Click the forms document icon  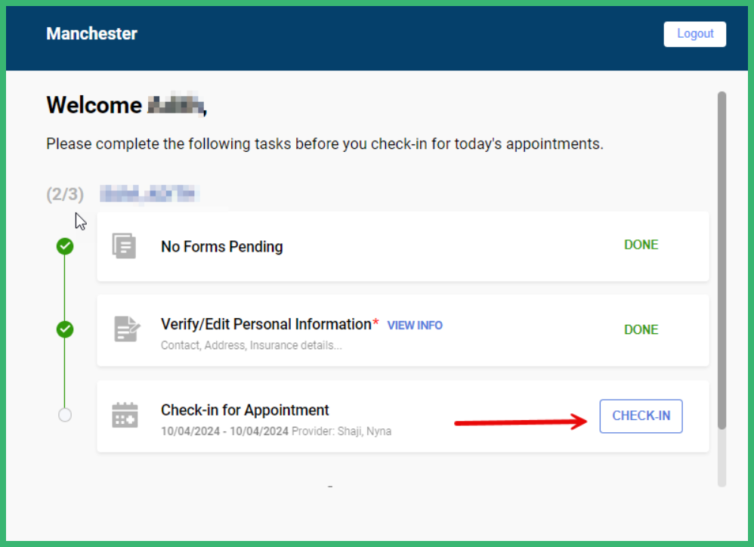tap(124, 246)
